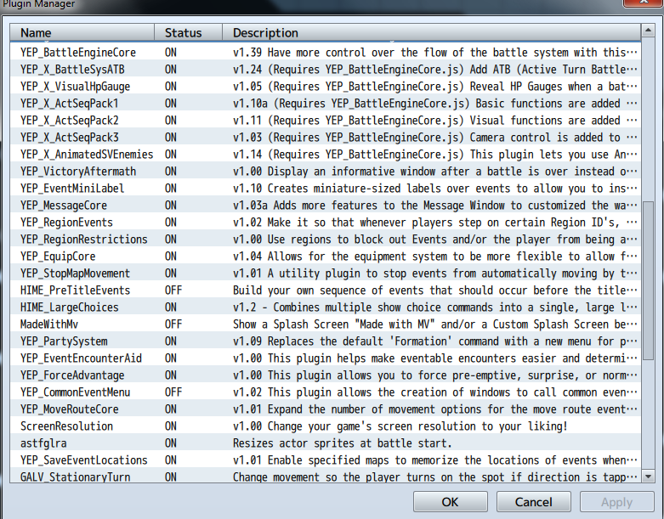This screenshot has height=519, width=664.
Task: Select the ScreenResolution plugin
Action: pos(326,426)
